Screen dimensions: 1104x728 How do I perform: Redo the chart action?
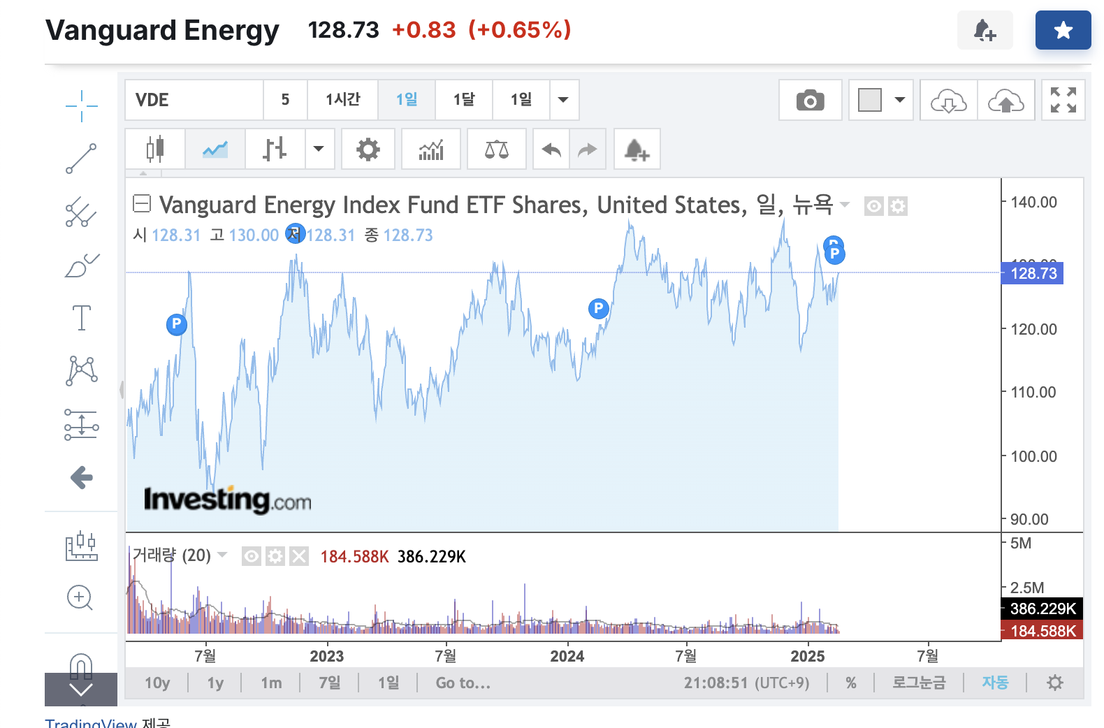[x=588, y=149]
